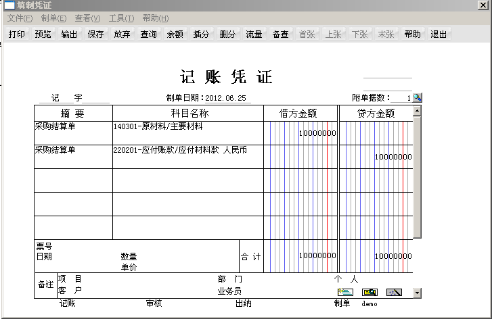Click the middle icon above demo
This screenshot has width=492, height=319.
point(370,292)
